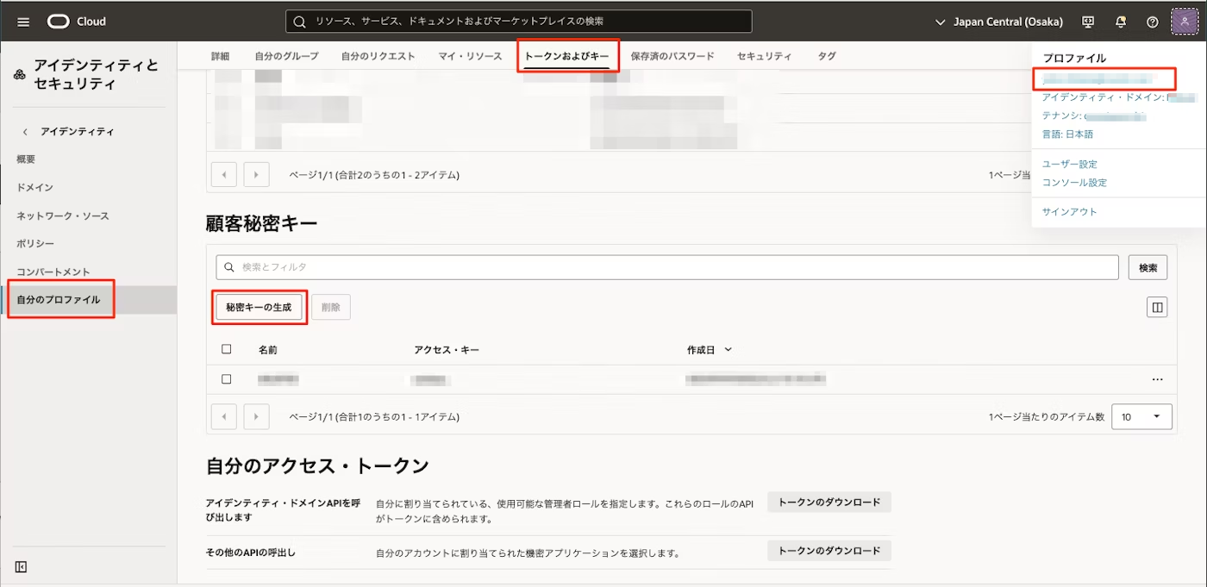The width and height of the screenshot is (1207, 587).
Task: Click the profile avatar icon
Action: point(1185,22)
